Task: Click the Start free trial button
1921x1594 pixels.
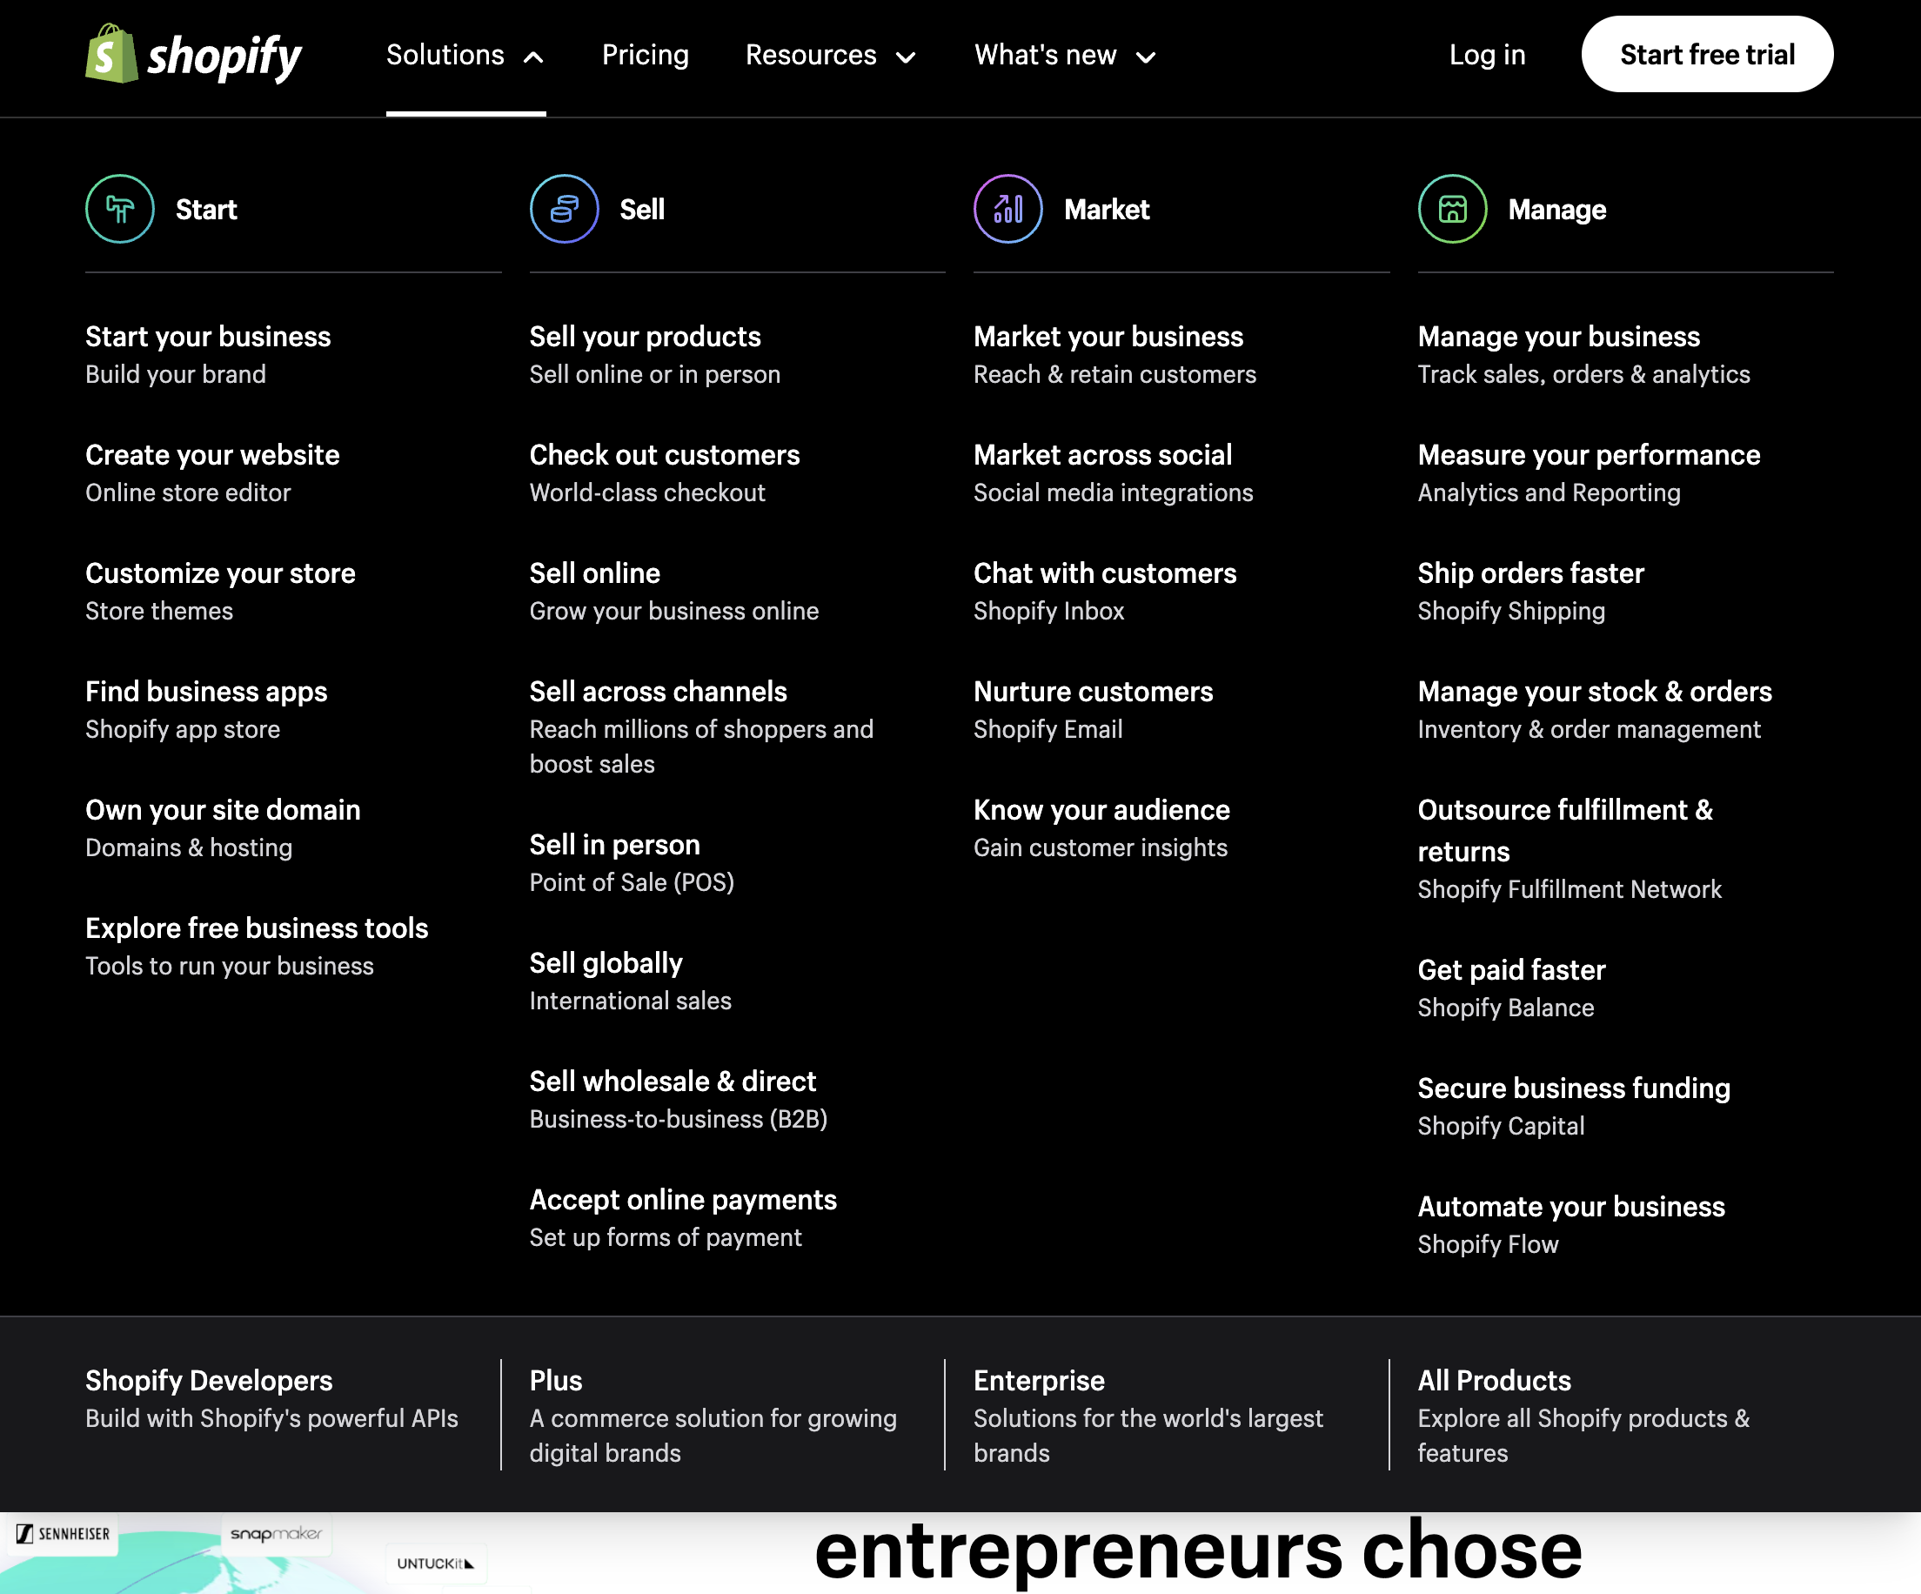Action: click(1707, 54)
